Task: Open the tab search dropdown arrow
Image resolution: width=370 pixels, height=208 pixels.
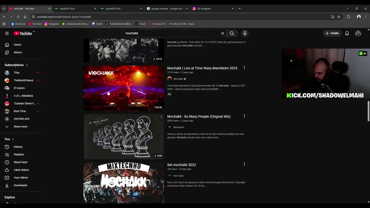Action: [x=4, y=9]
